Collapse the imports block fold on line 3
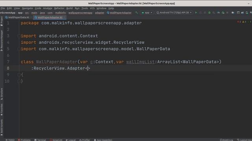This screenshot has width=252, height=141. click(x=19, y=36)
